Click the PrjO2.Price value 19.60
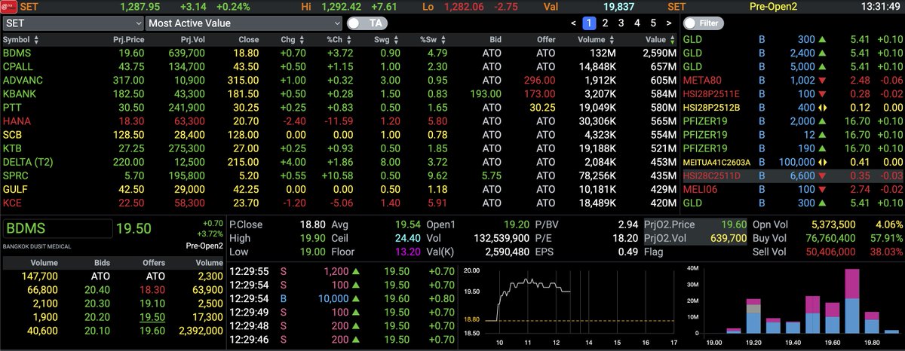905x351 pixels. point(734,224)
